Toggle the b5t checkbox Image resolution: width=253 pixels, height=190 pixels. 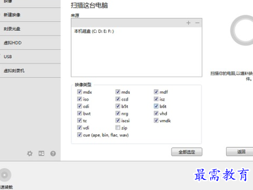tap(118, 106)
